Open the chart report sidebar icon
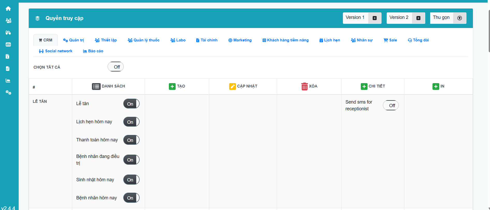Image resolution: width=490 pixels, height=210 pixels. (x=8, y=81)
